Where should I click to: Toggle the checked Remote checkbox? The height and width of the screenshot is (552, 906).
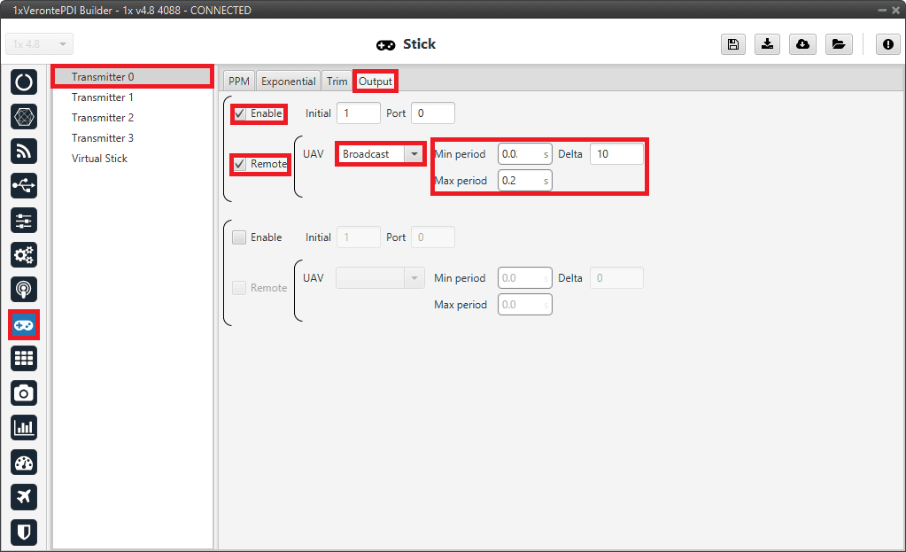click(x=240, y=164)
